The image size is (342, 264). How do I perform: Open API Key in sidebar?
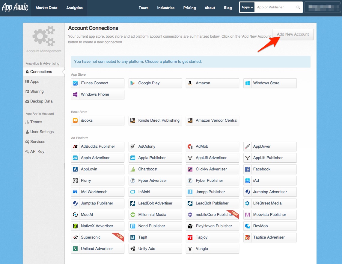point(37,152)
